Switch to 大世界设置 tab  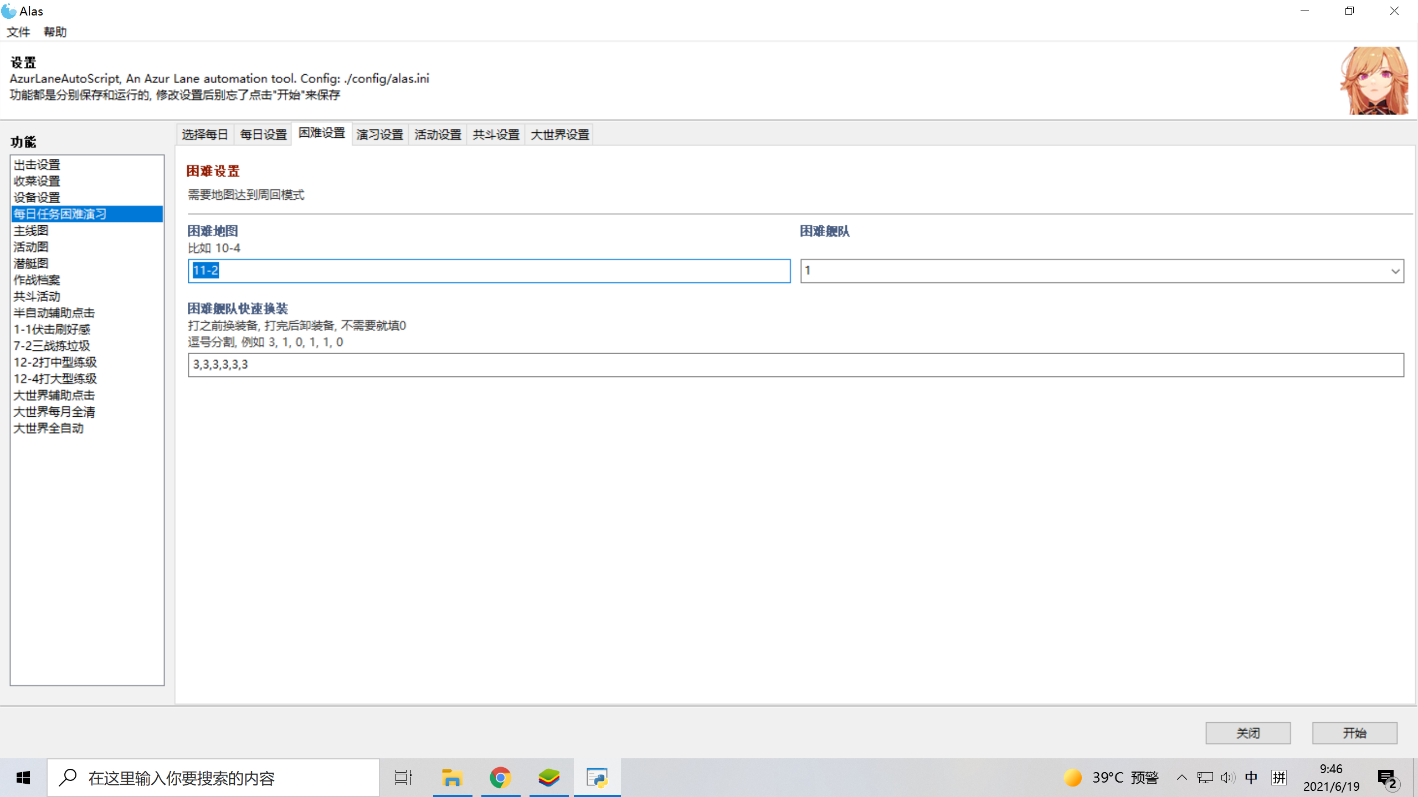(559, 134)
